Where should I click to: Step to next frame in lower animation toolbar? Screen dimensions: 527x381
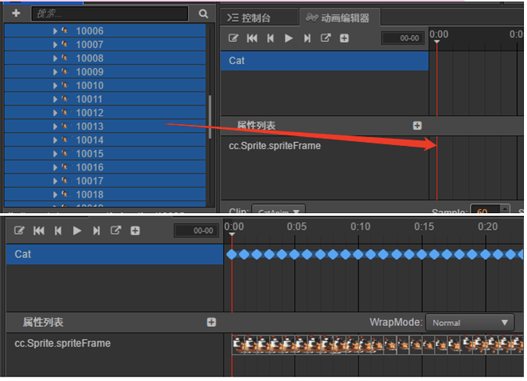(x=96, y=231)
